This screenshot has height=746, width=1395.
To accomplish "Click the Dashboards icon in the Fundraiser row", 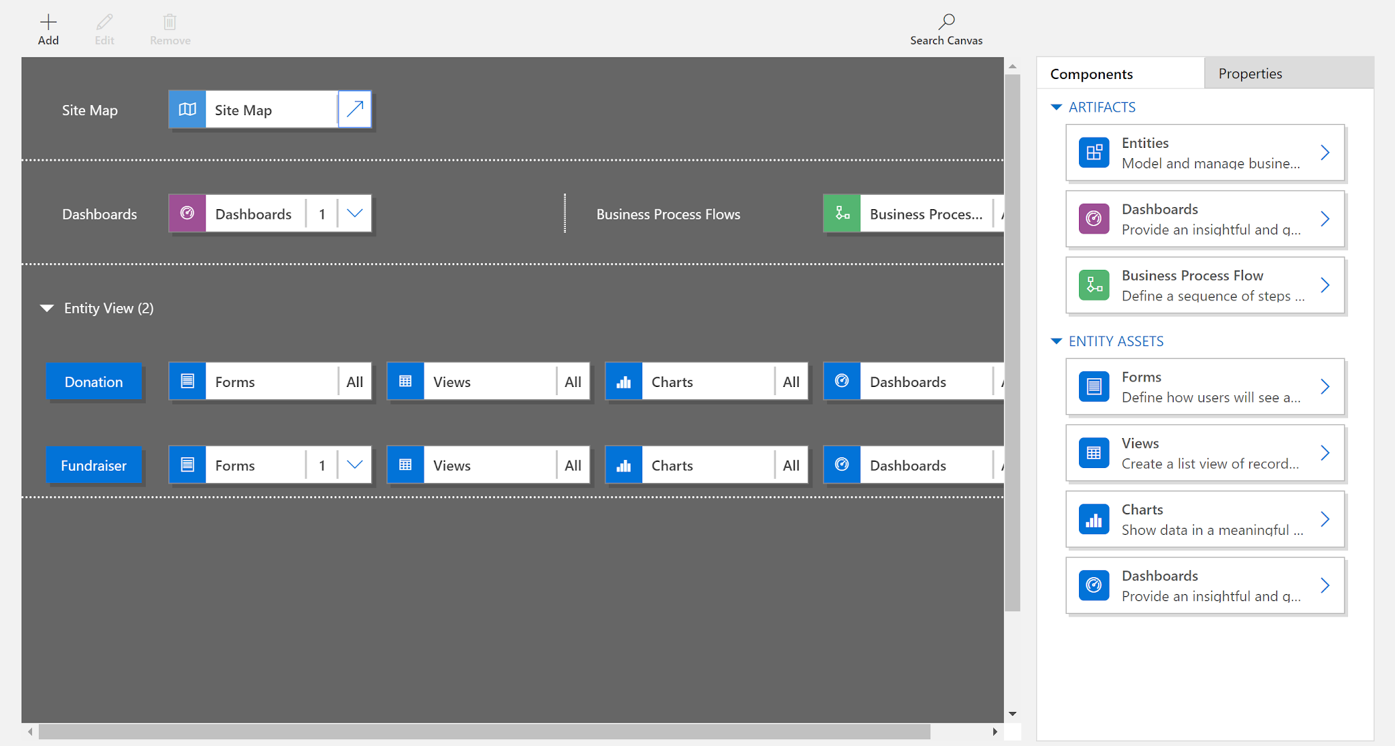I will click(x=843, y=465).
